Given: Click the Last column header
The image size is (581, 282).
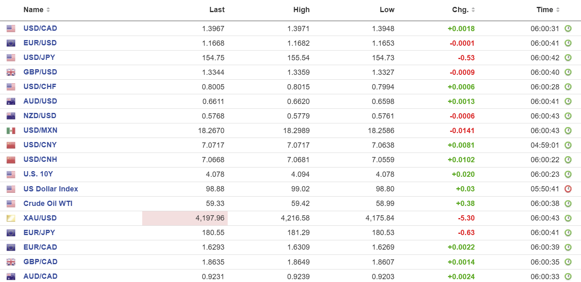Looking at the screenshot, I should [x=217, y=10].
